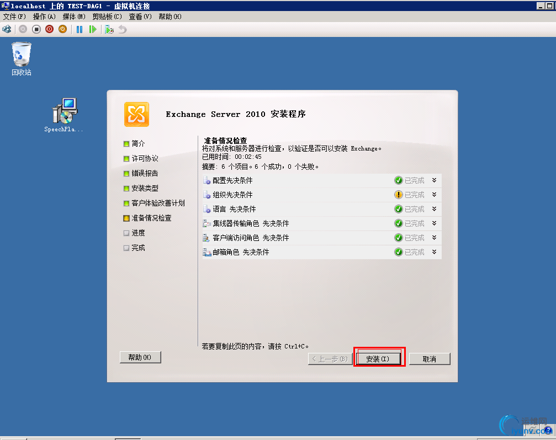Open the 媒体(M) menu
This screenshot has width=556, height=440.
click(74, 17)
